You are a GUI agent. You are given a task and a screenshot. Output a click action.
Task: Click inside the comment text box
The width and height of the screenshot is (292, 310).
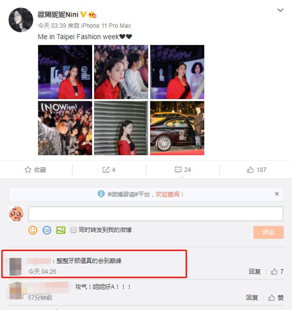click(156, 214)
